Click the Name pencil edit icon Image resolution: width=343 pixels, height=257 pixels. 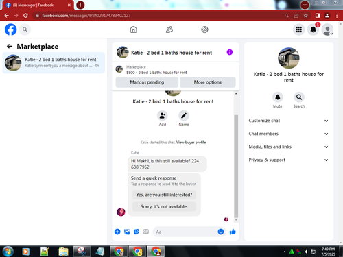pos(184,116)
